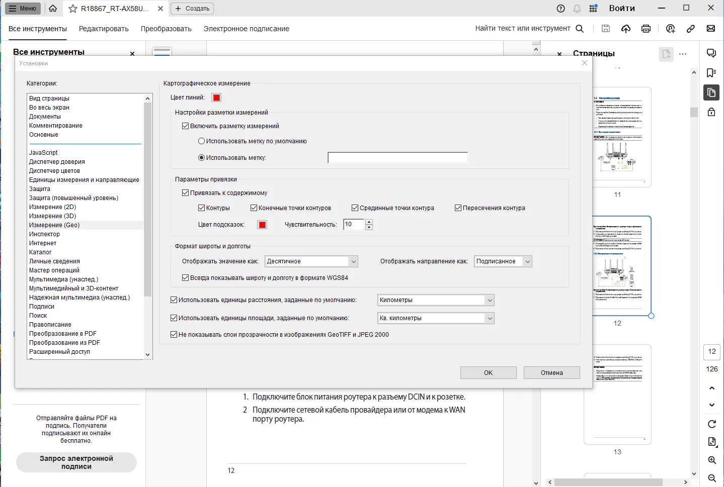The image size is (724, 487).
Task: Open the Bookmarks panel
Action: tap(711, 72)
